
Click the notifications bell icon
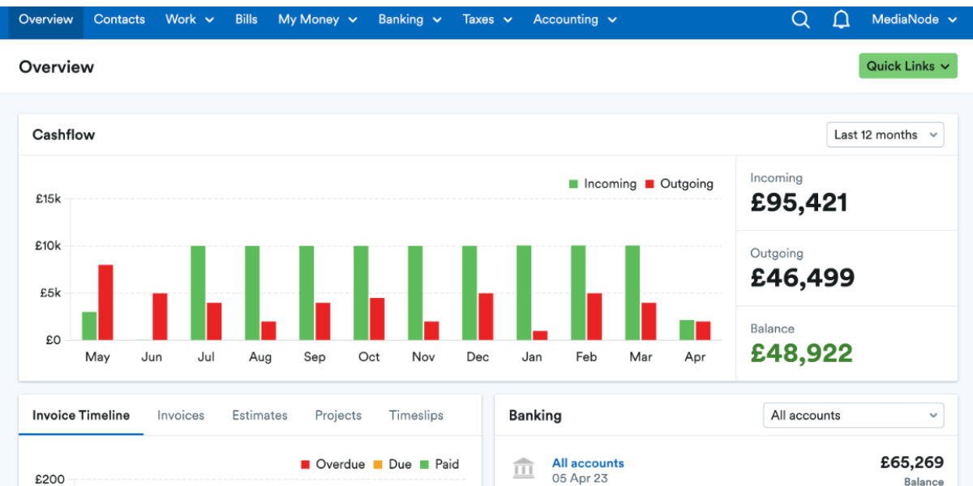pyautogui.click(x=841, y=19)
